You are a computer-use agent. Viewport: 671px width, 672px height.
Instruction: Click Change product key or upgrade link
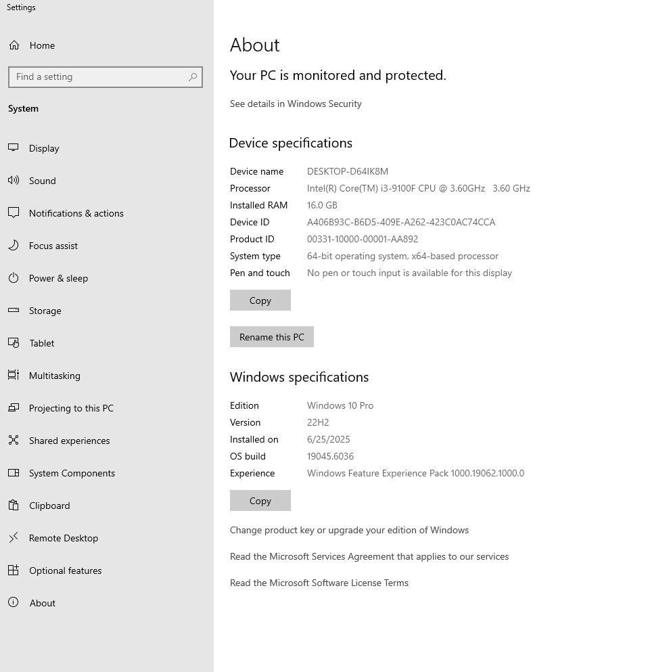[x=349, y=530]
